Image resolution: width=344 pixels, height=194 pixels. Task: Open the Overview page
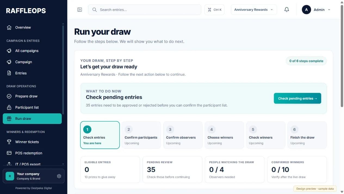coord(32,28)
